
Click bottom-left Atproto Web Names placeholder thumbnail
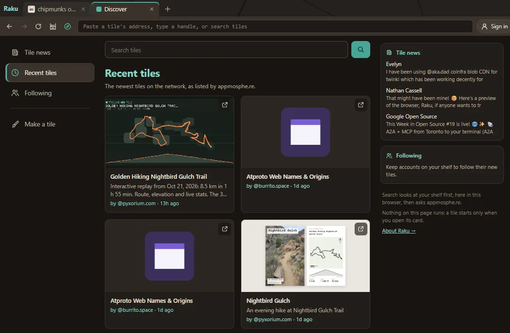pos(170,256)
